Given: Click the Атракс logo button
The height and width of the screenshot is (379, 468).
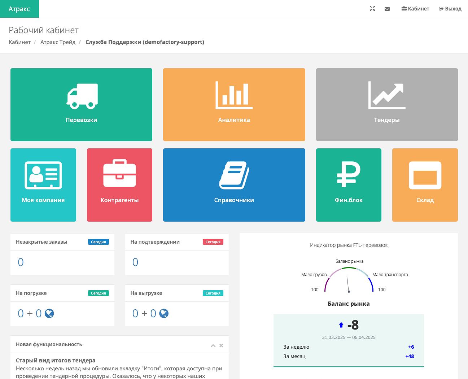Looking at the screenshot, I should 19,9.
